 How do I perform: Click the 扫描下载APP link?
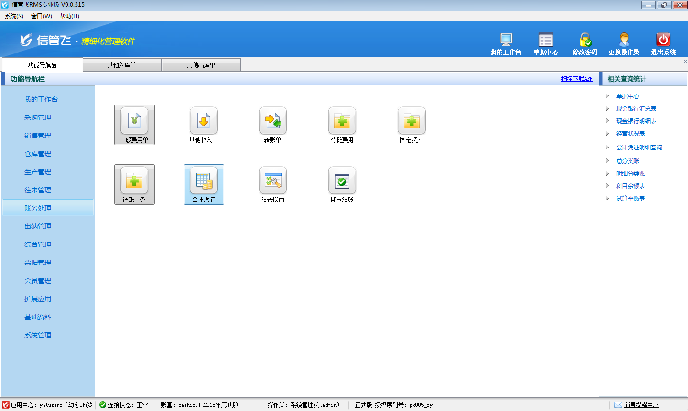point(577,79)
